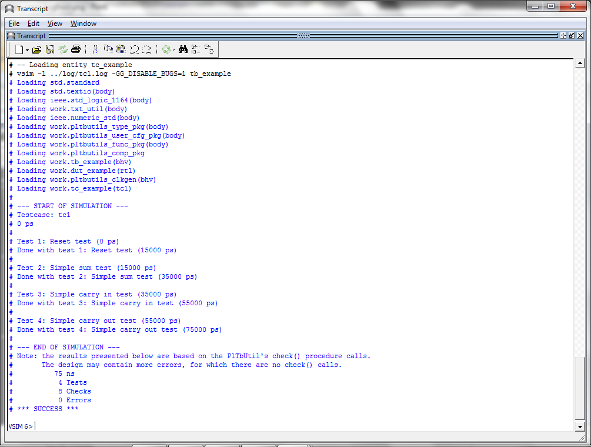Select the Cut scissors icon
This screenshot has width=591, height=447.
click(x=95, y=50)
